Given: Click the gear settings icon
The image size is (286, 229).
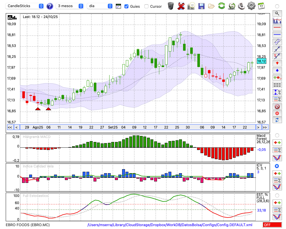Looking at the screenshot, I should 251,6.
